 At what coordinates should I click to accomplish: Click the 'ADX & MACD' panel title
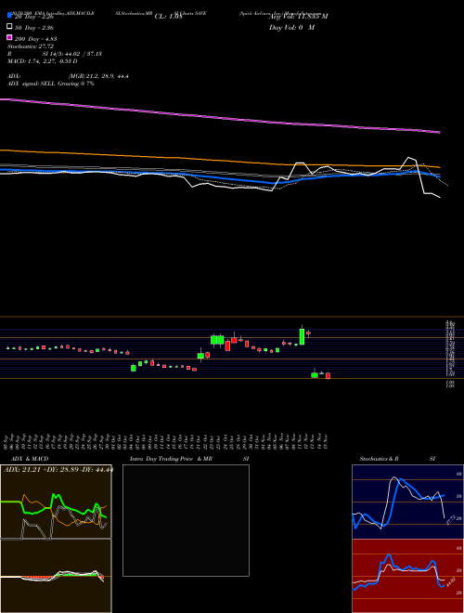click(x=30, y=459)
